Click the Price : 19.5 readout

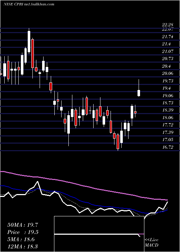(23, 232)
